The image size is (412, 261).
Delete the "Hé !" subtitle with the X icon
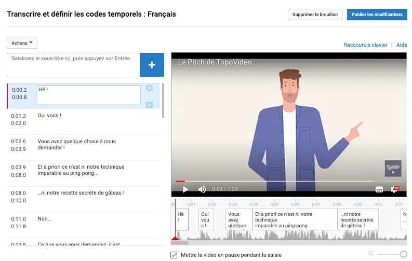coord(149,88)
